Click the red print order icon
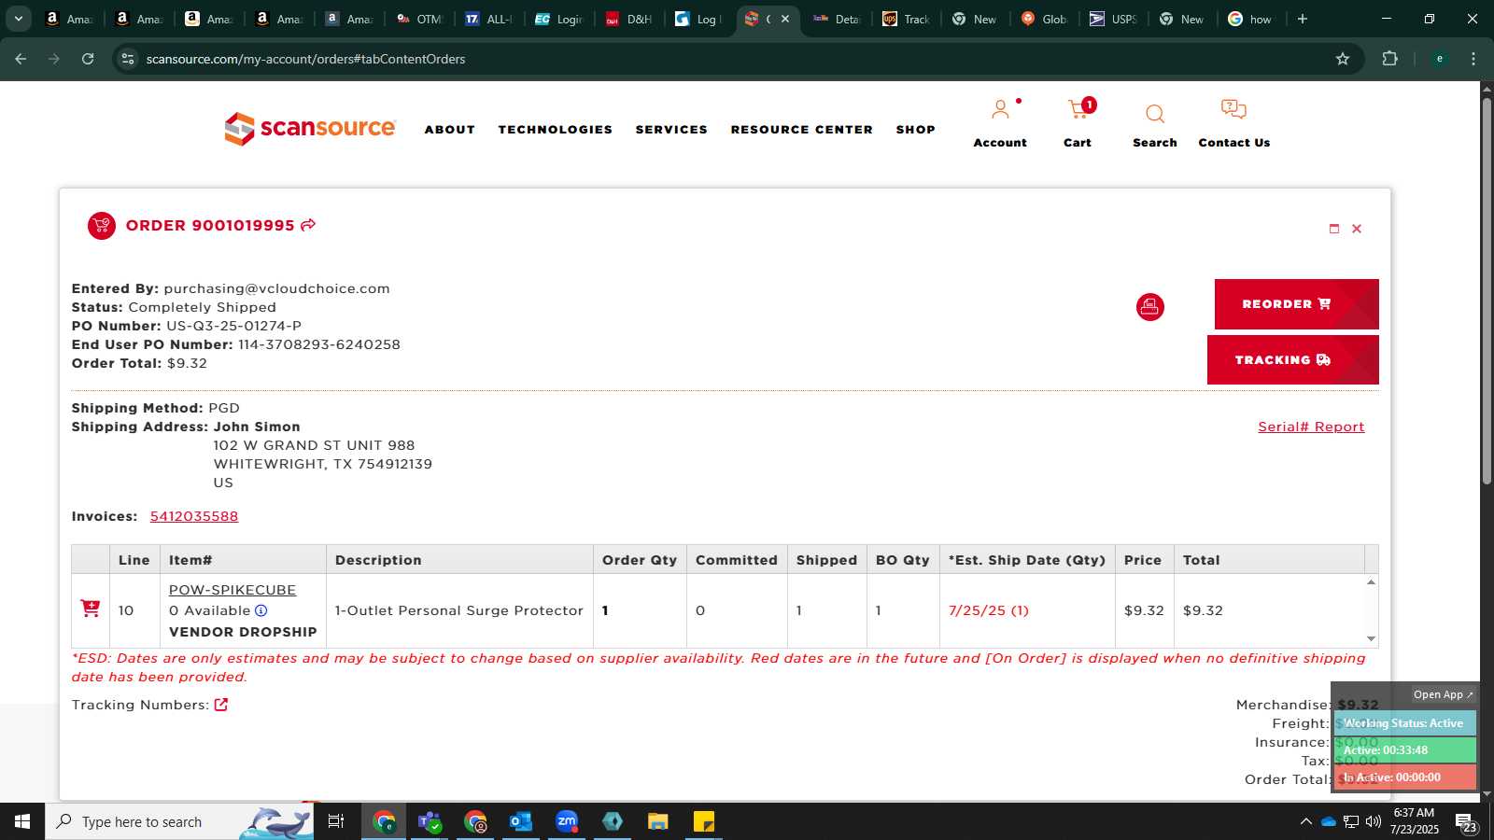The image size is (1494, 840). 1149,307
